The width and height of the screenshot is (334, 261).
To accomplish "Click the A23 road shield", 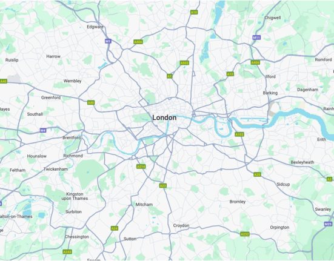I will click(x=162, y=186).
